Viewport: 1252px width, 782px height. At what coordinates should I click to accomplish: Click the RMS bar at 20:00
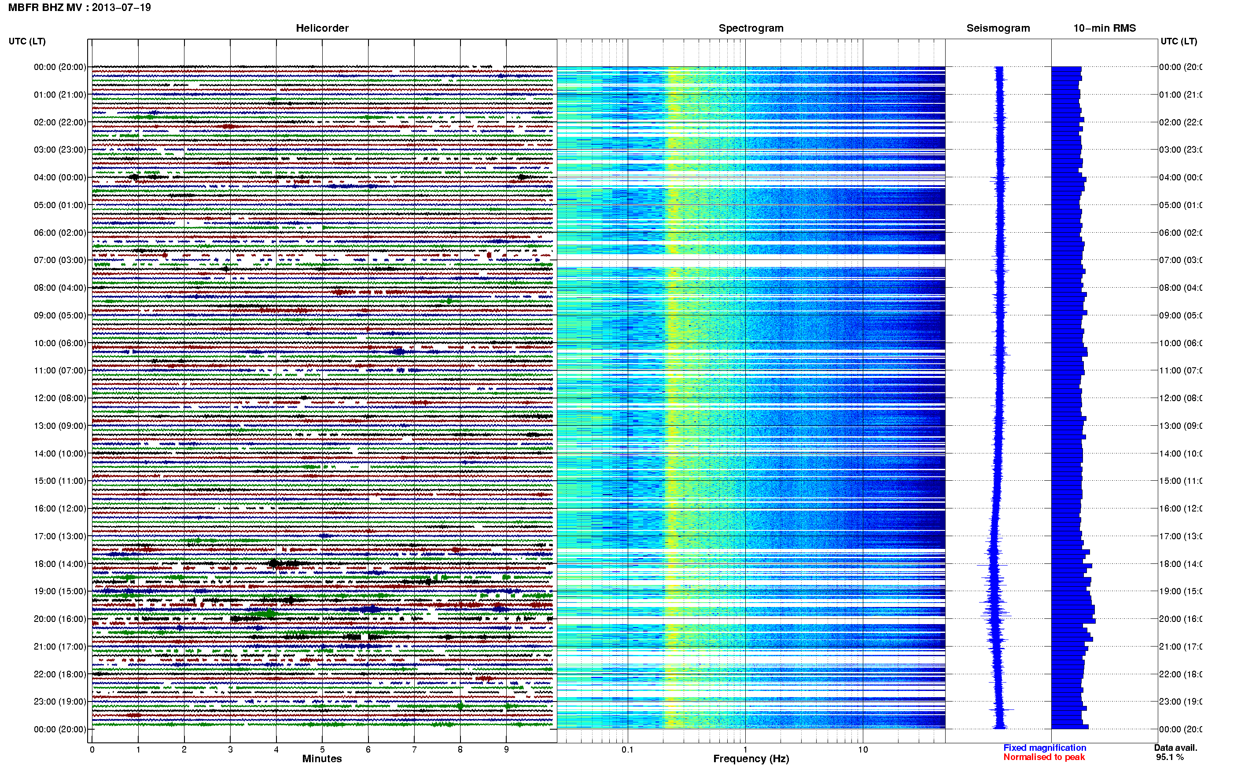1073,620
